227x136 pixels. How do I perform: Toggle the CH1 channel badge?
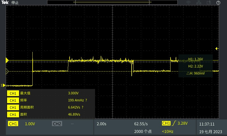[13, 124]
